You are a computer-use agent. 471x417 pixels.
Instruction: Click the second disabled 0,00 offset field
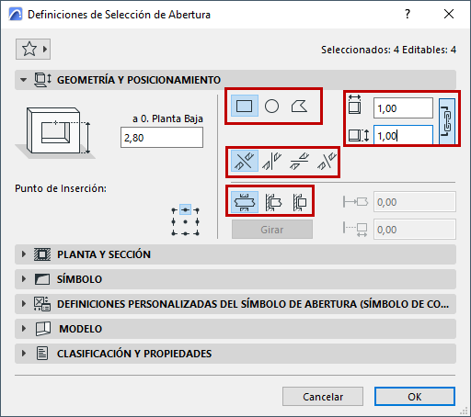coord(415,229)
